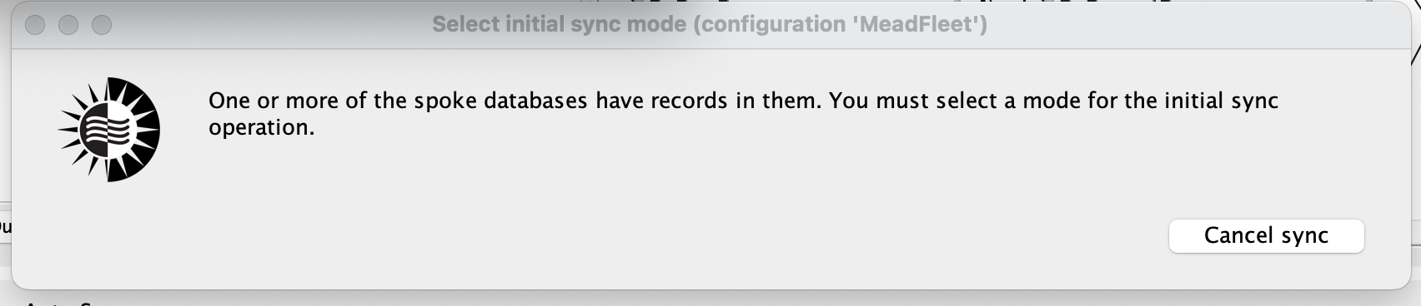Abort the initial sync via Cancel sync
This screenshot has width=1421, height=306.
point(1266,236)
